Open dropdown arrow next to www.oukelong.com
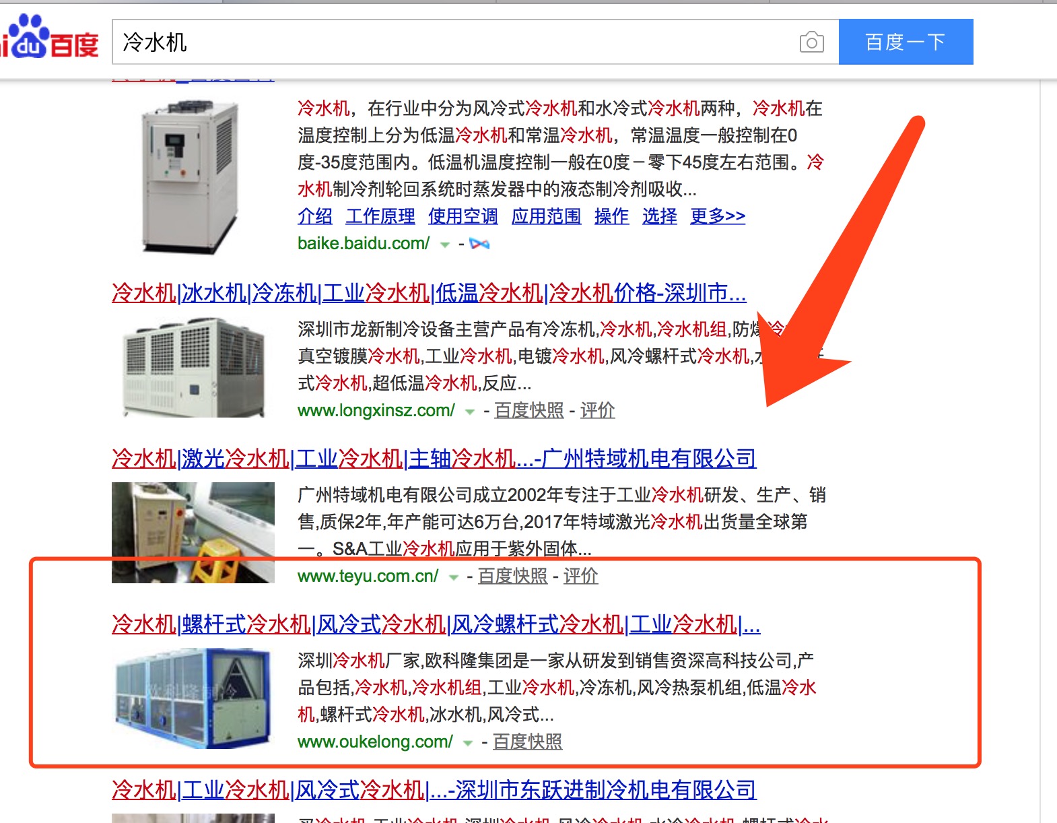1057x823 pixels. pyautogui.click(x=468, y=743)
